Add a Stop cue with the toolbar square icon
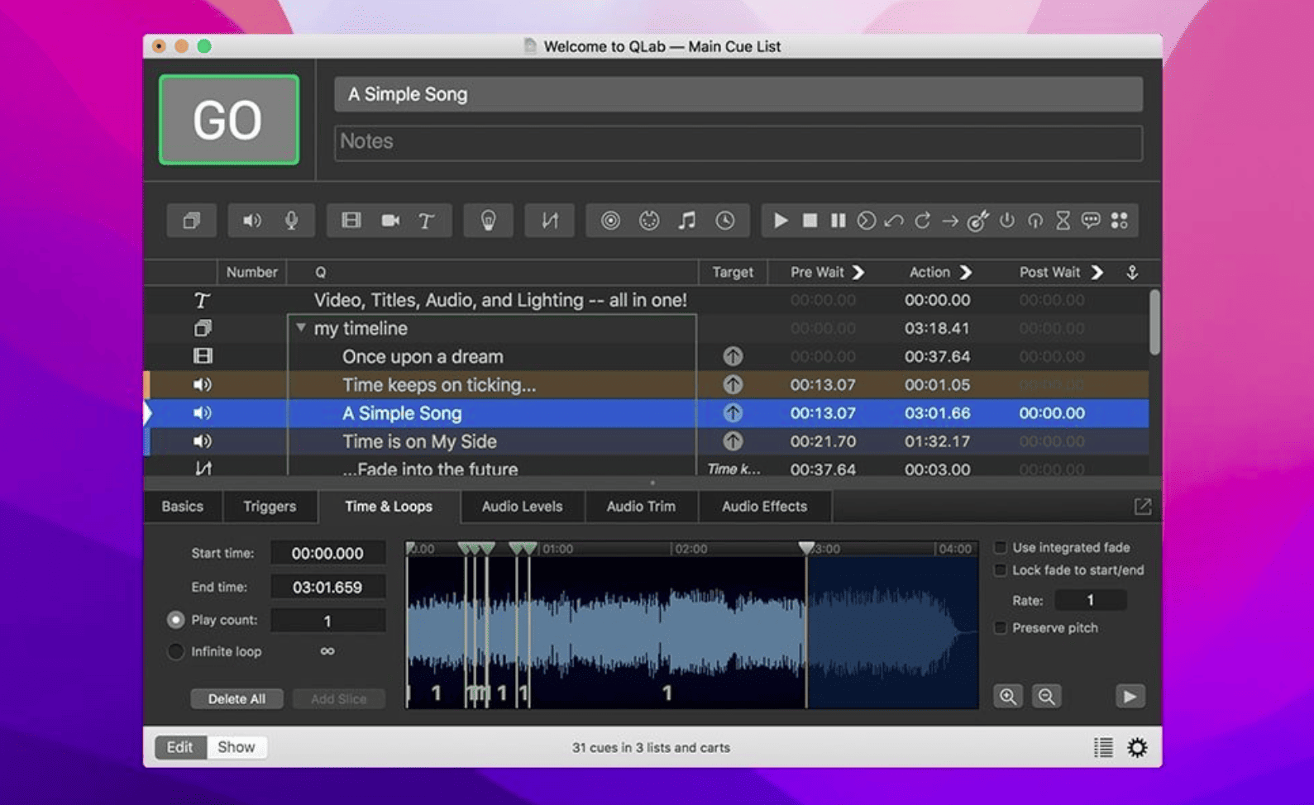 click(810, 221)
